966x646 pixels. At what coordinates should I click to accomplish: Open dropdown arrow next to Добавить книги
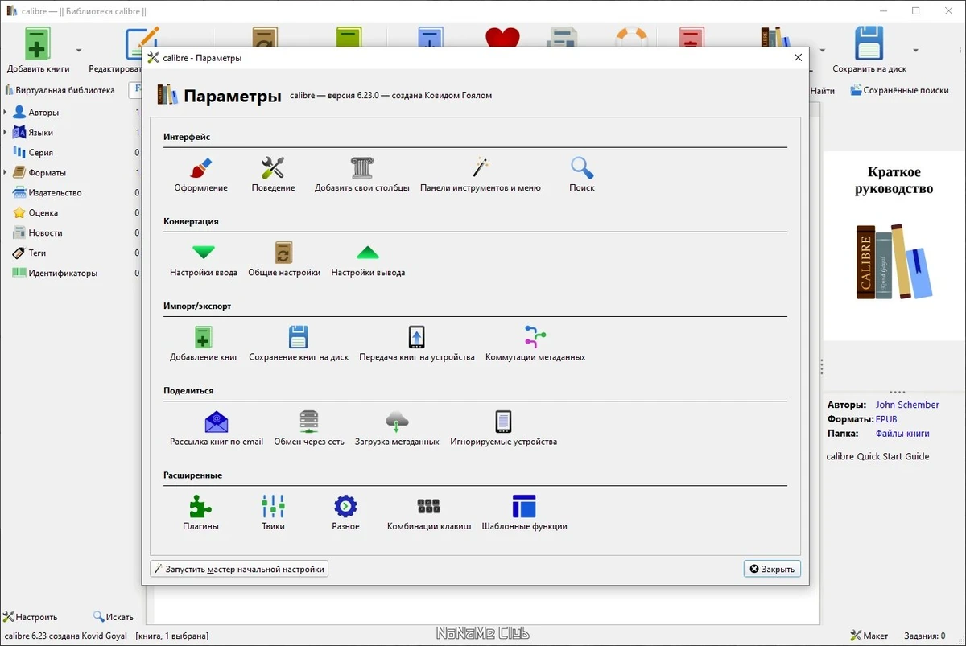click(79, 51)
